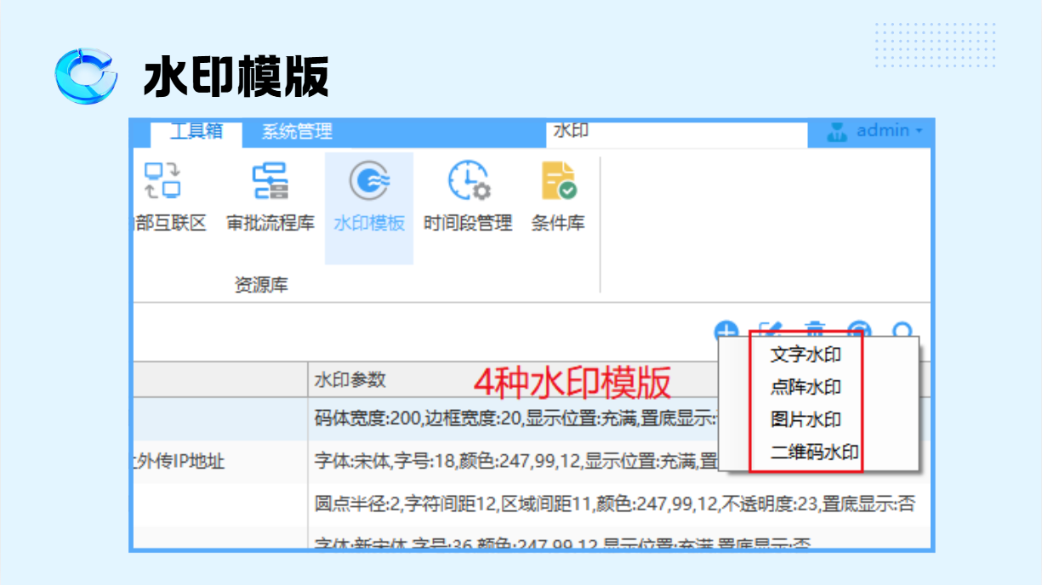Select the row starting with 圆点半径:2
This screenshot has height=585, width=1042.
click(612, 503)
